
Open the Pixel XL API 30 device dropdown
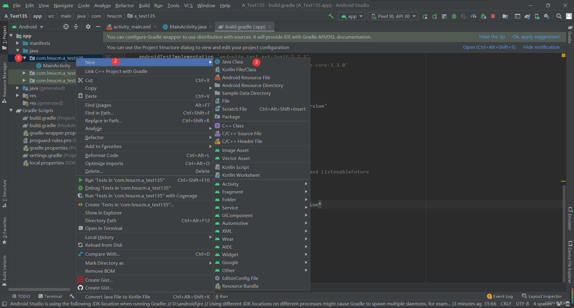393,16
